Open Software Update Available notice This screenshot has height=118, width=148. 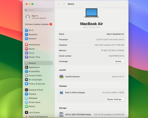(37, 24)
